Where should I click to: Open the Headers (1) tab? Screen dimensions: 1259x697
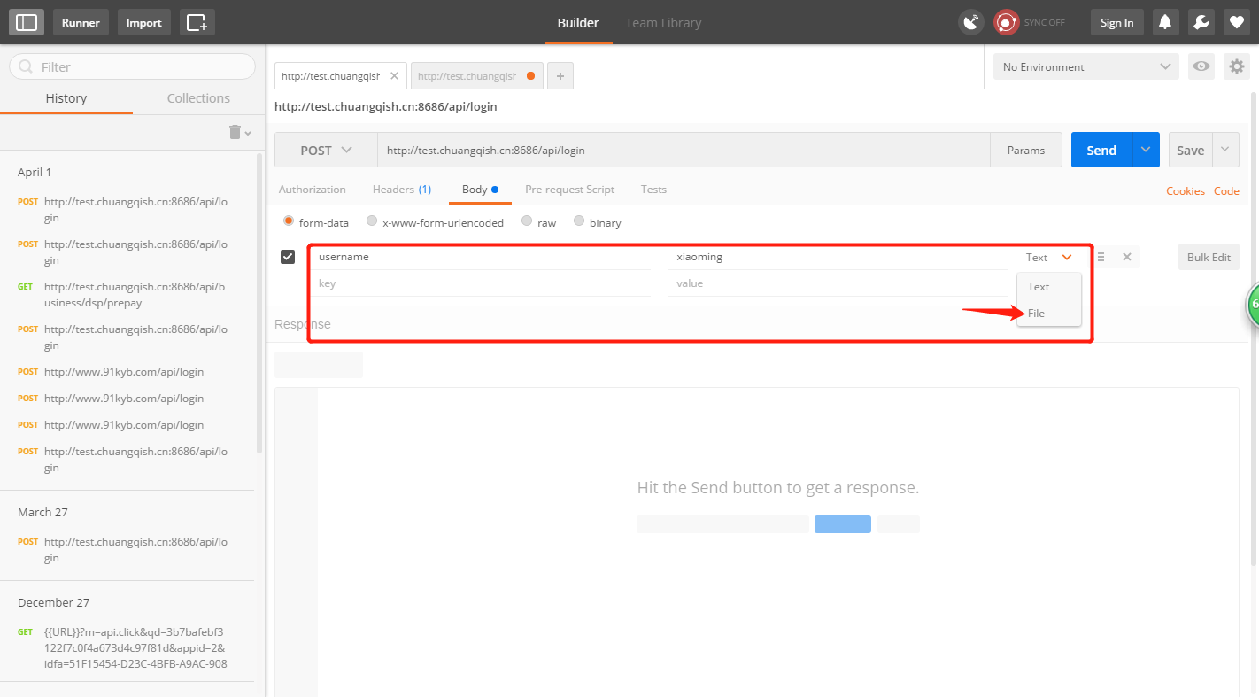402,190
